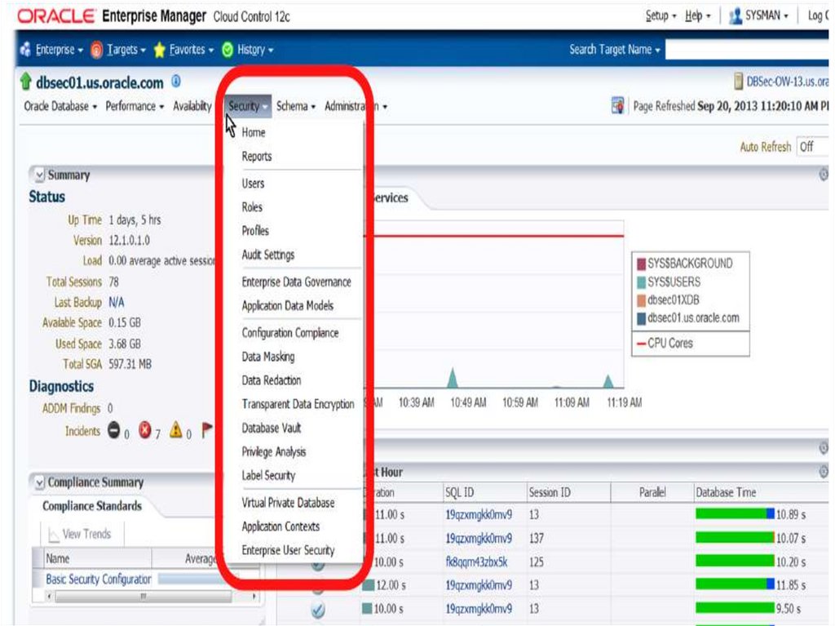The height and width of the screenshot is (626, 835).
Task: Choose Data Redaction menu item
Action: coord(271,380)
